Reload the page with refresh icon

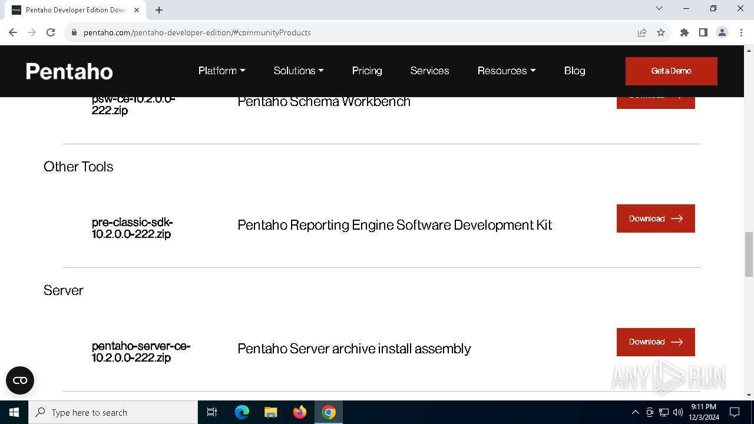pyautogui.click(x=51, y=32)
